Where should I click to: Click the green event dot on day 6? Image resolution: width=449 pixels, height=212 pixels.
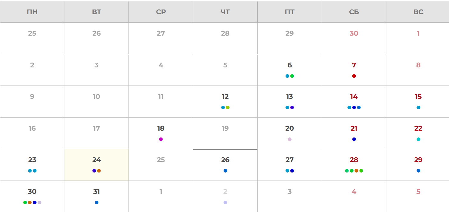click(292, 76)
